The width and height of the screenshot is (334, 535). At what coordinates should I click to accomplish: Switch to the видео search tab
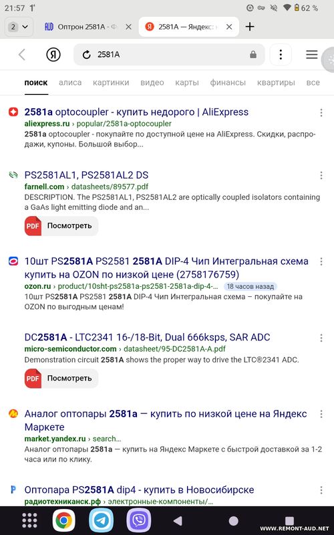pyautogui.click(x=152, y=82)
